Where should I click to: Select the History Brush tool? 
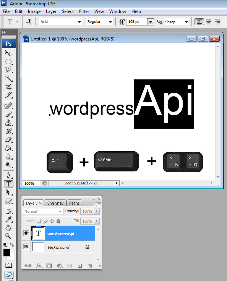click(x=8, y=131)
